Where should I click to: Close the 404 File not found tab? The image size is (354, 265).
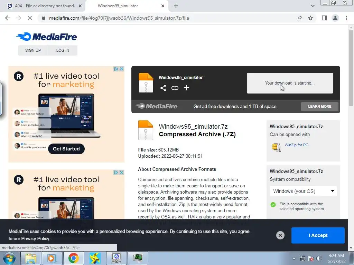click(80, 6)
